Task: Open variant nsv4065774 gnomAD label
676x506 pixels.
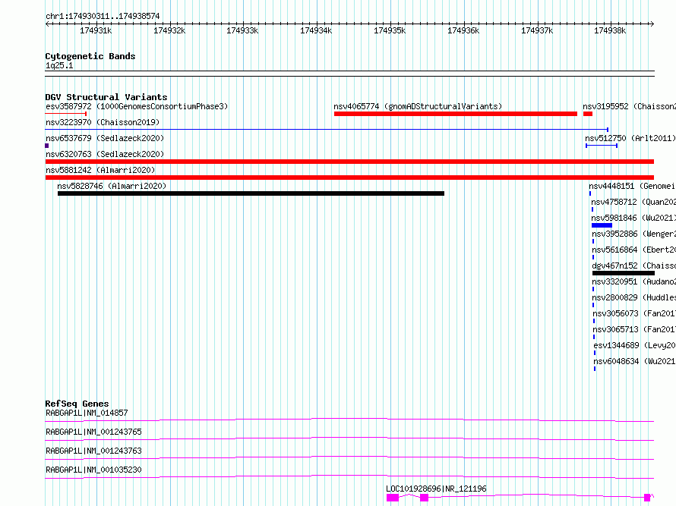Action: (418, 106)
